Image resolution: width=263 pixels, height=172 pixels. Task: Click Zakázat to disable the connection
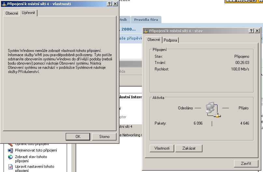tap(189, 148)
